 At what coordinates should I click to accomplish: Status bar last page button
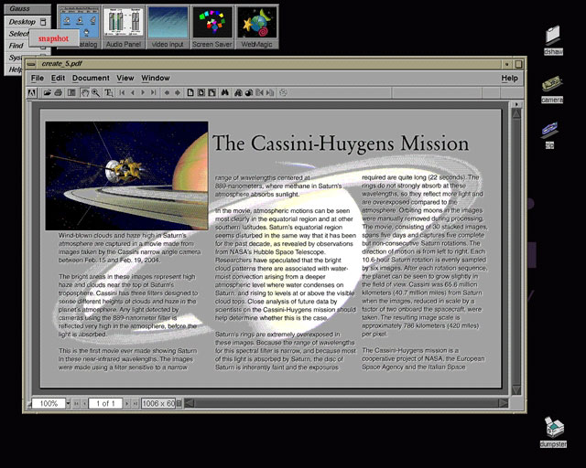point(136,403)
